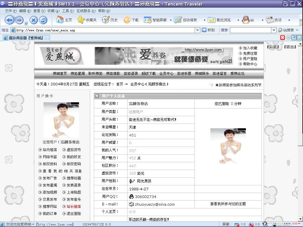Open the 工具 menu

(x=68, y=11)
